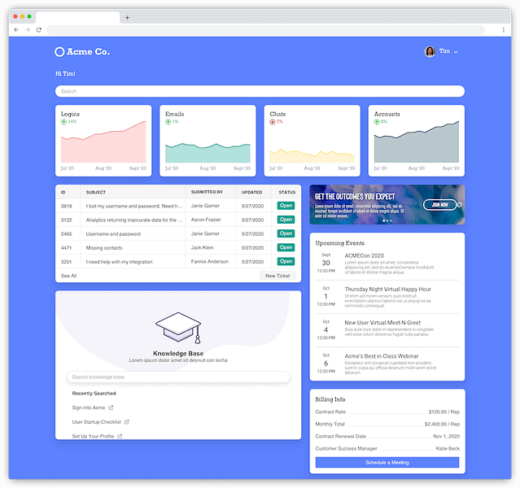Sort tickets by ID column header
520x488 pixels.
point(63,192)
